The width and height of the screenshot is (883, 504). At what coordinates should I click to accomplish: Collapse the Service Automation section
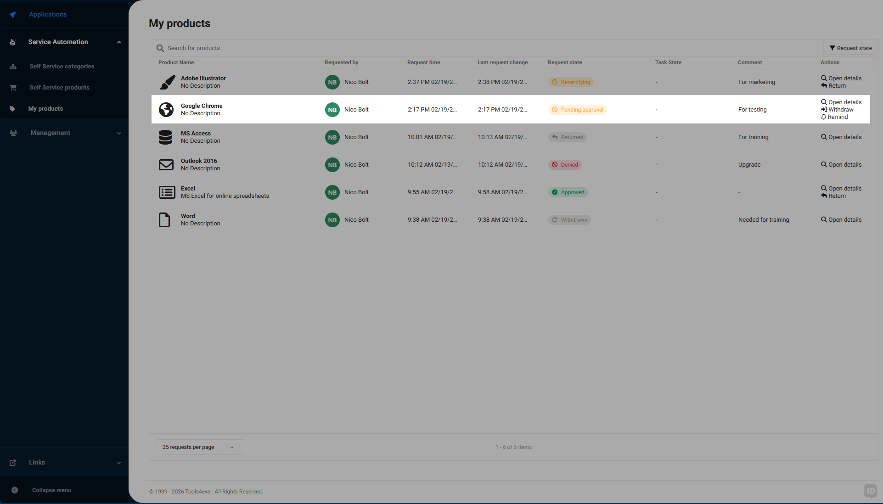[119, 42]
